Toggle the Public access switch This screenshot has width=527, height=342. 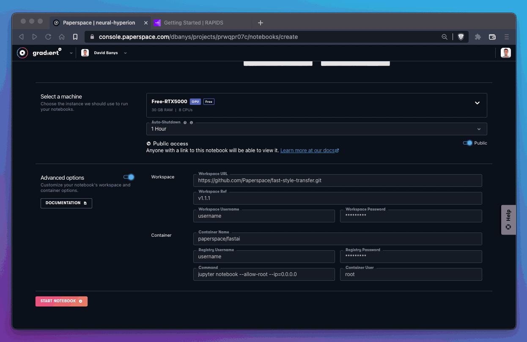click(x=467, y=143)
